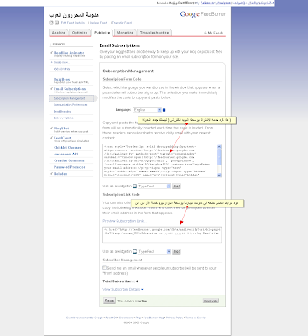Select the Publicize tab
Image resolution: width=308 pixels, height=336 pixels.
click(102, 33)
